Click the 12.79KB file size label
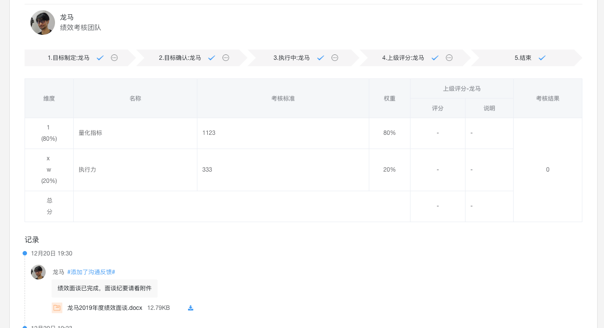 coord(159,308)
